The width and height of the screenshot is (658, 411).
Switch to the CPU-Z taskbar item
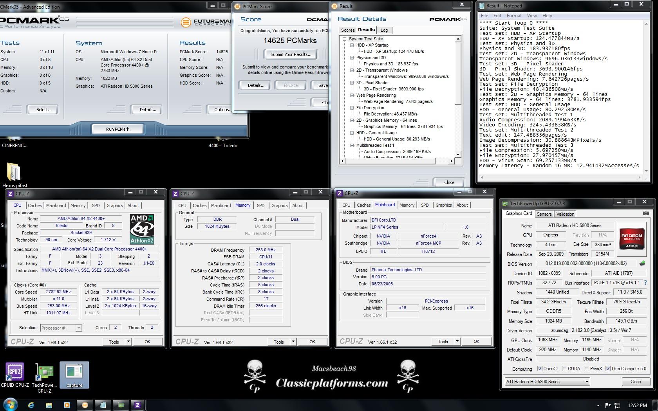click(x=137, y=406)
